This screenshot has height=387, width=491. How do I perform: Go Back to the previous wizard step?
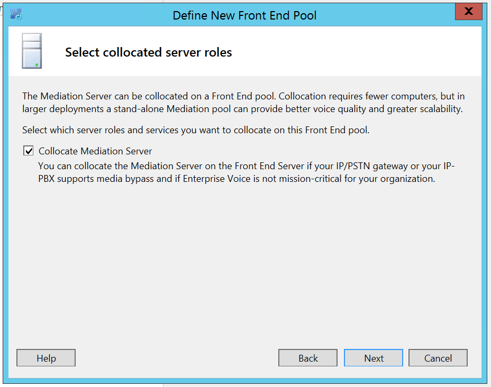point(308,358)
